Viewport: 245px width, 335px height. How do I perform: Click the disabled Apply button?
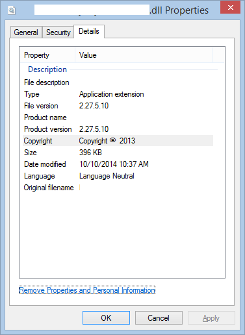(x=211, y=318)
